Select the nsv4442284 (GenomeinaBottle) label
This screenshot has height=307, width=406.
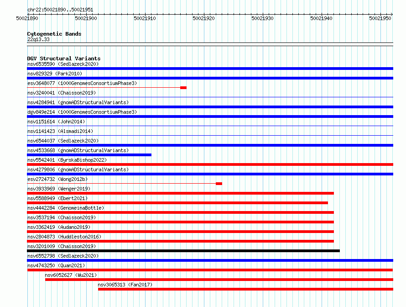point(66,208)
